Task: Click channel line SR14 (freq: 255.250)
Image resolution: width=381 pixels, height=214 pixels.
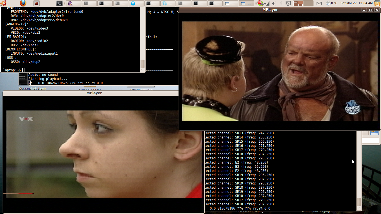Action: tap(240, 137)
